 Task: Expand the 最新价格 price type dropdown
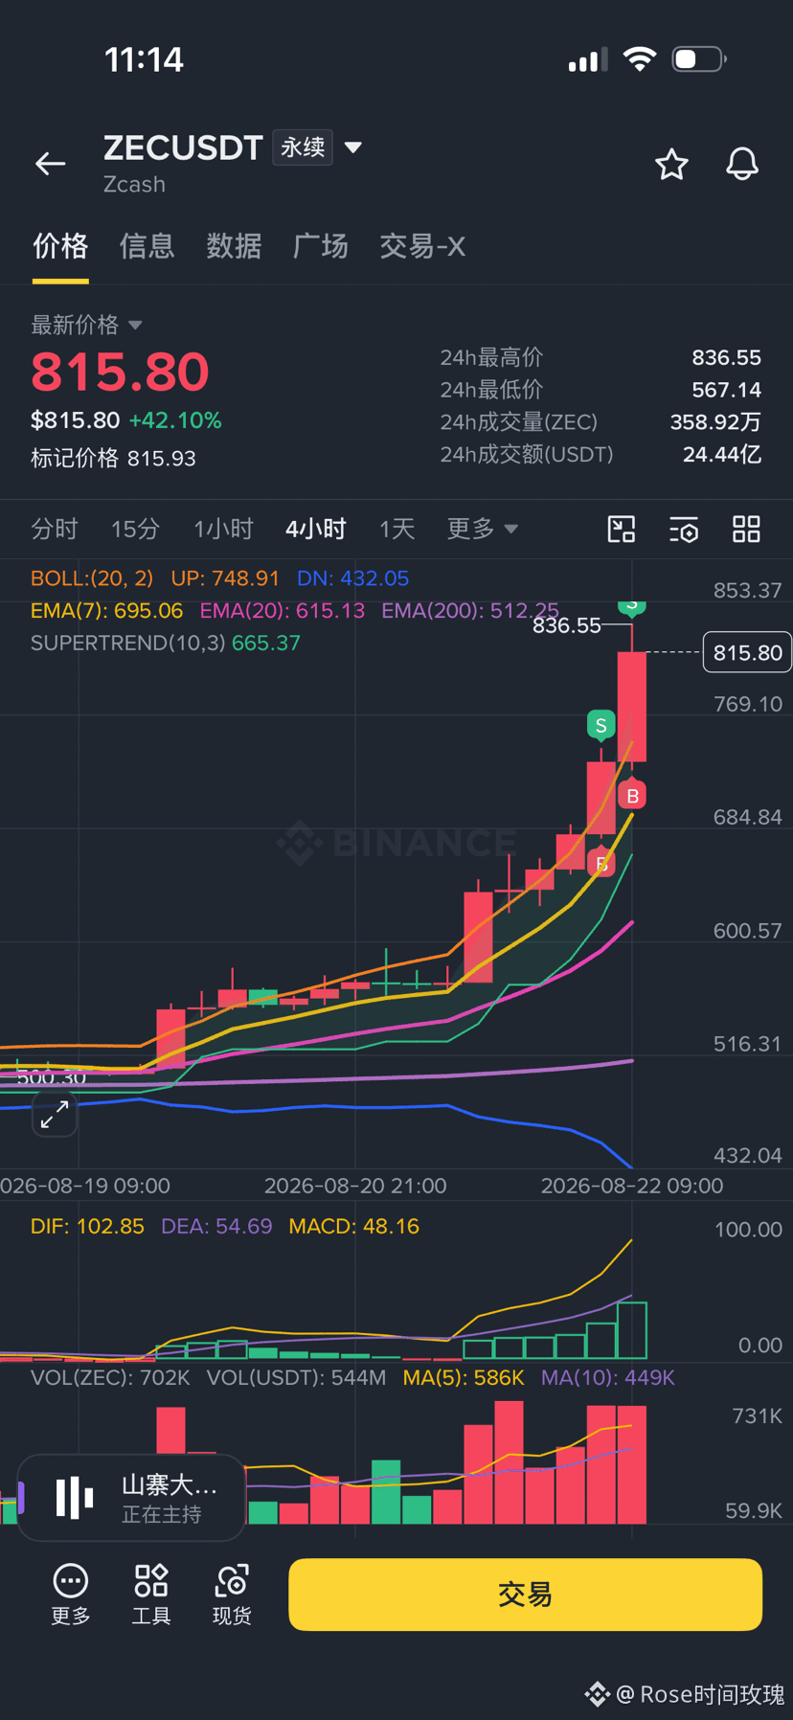(135, 326)
